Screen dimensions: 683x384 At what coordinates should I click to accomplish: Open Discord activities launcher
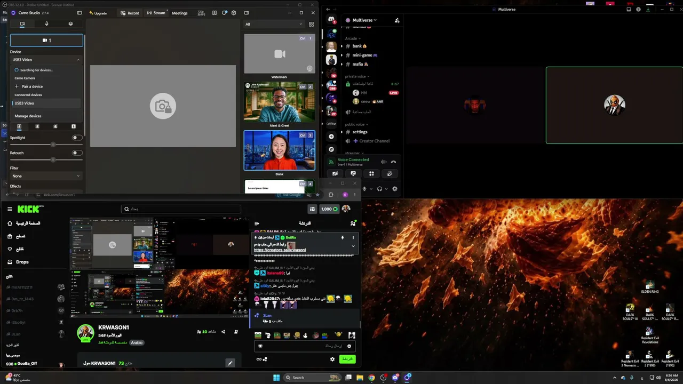point(371,173)
